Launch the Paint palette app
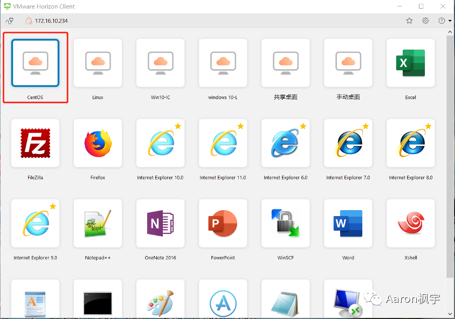455x319 pixels. [x=161, y=299]
